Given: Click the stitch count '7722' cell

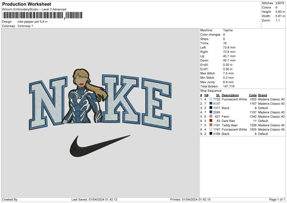Looking at the screenshot, I should click(x=217, y=99).
